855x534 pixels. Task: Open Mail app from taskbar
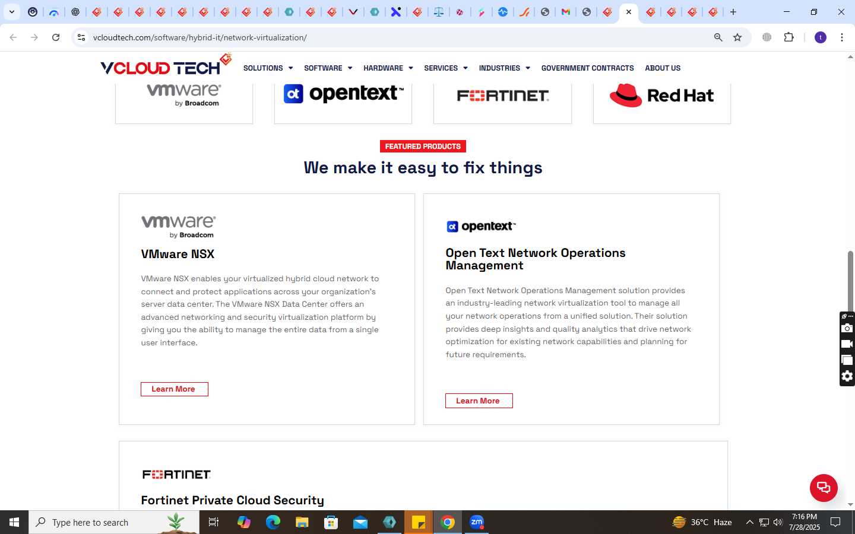[360, 522]
